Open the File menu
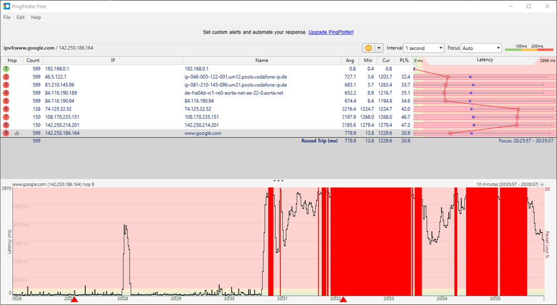The width and height of the screenshot is (557, 305). 7,17
